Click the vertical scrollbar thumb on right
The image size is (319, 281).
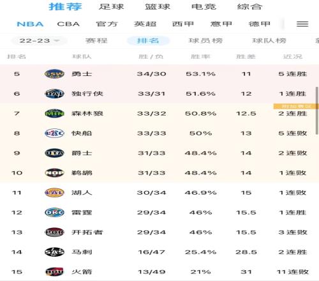[317, 110]
